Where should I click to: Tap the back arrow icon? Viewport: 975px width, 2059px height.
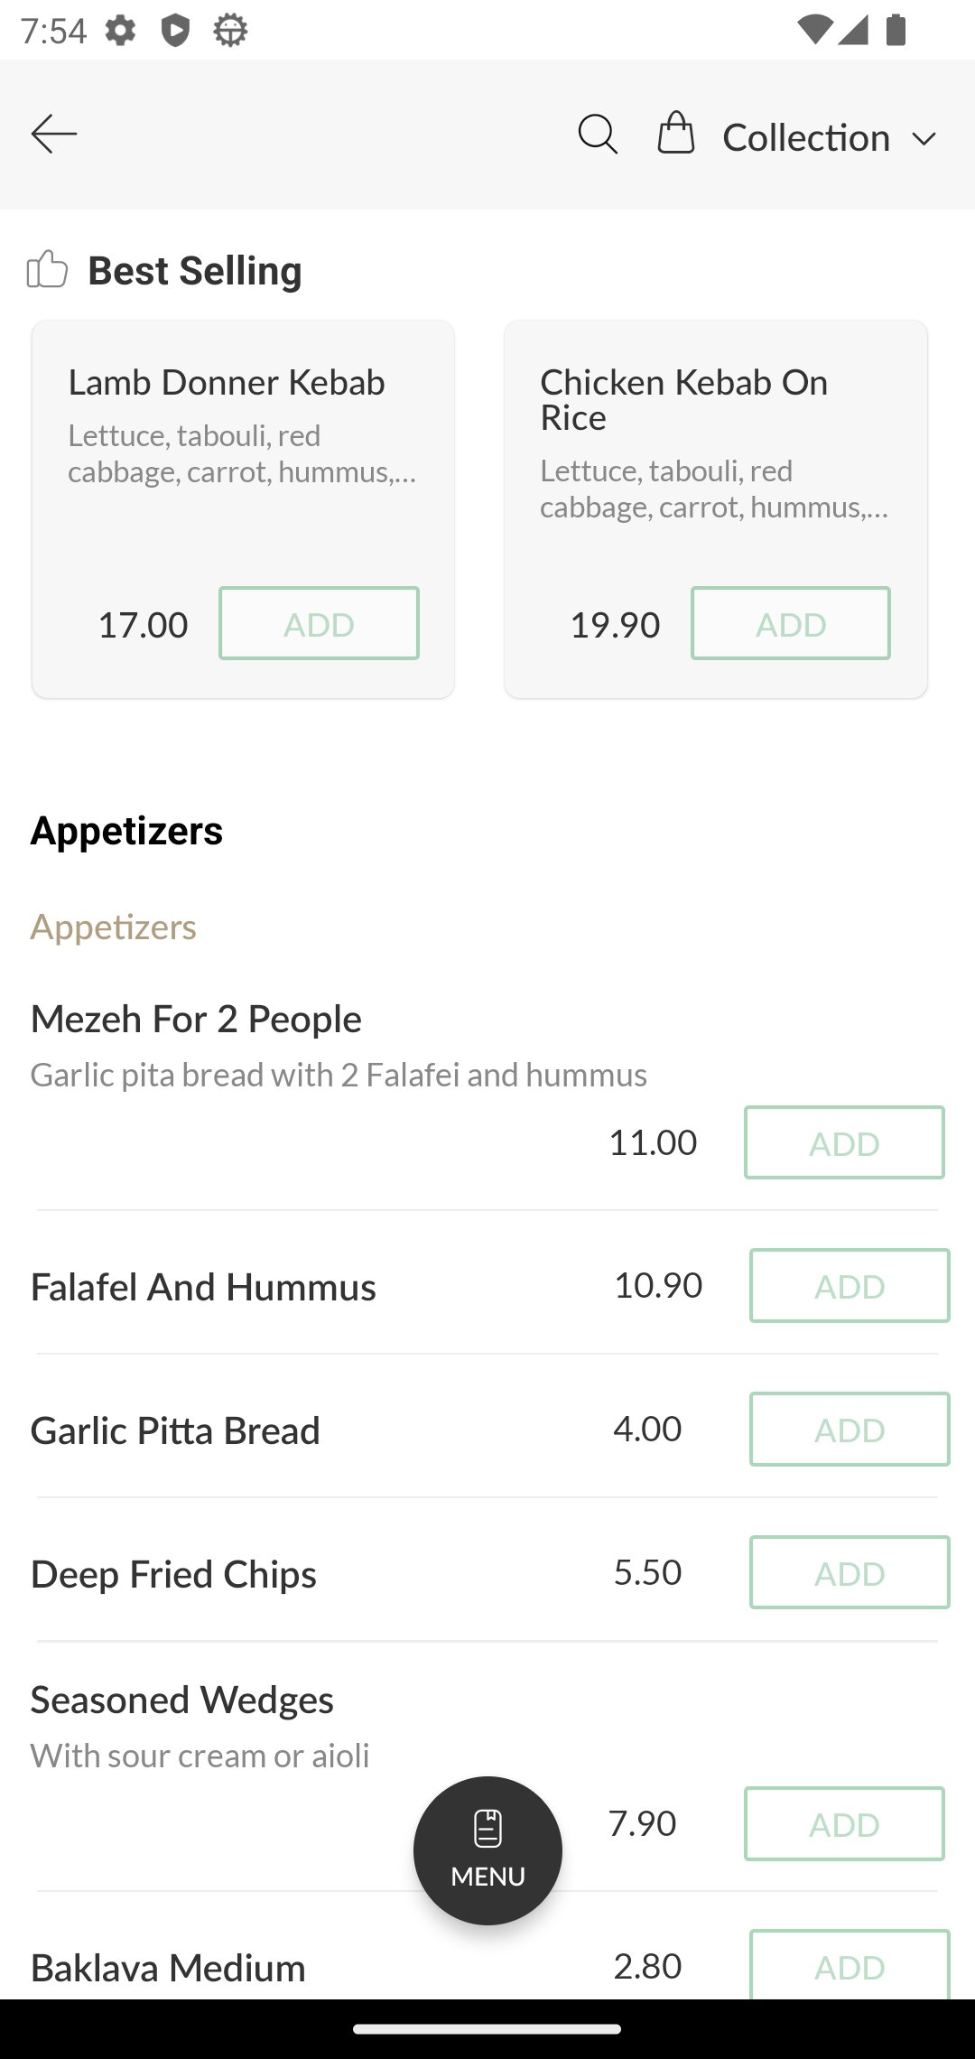click(54, 135)
